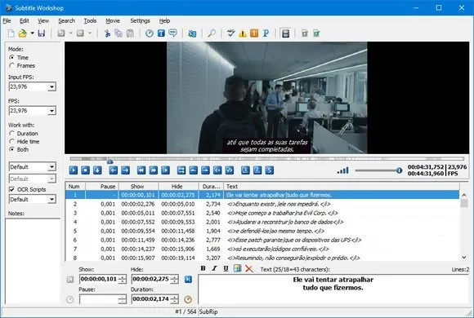Viewport: 474px width, 318px height.
Task: Jump to previous subtitle left arrow
Action: (x=114, y=170)
